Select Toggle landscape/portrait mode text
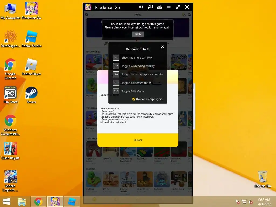276x207 pixels. tap(142, 74)
